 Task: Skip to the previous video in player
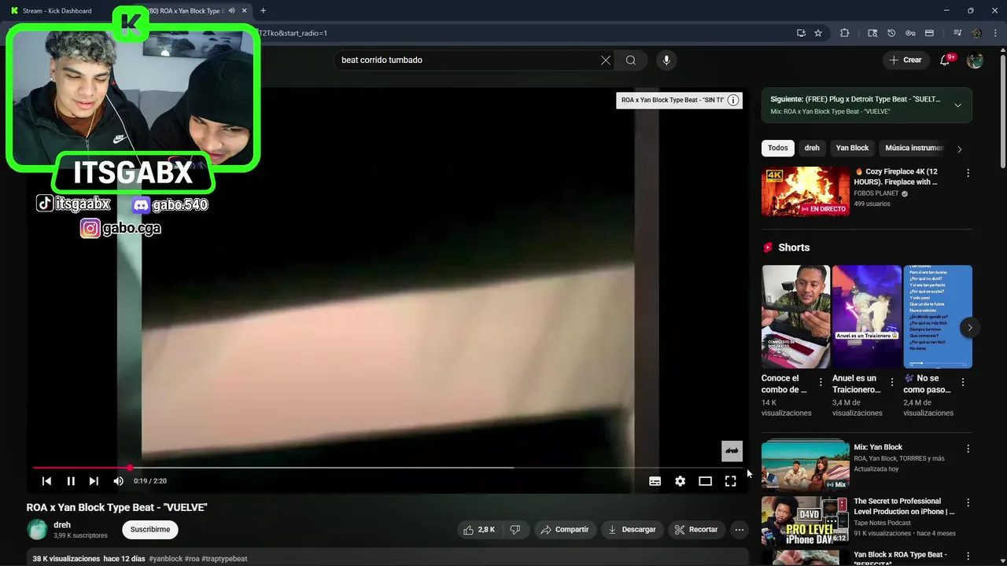click(46, 481)
